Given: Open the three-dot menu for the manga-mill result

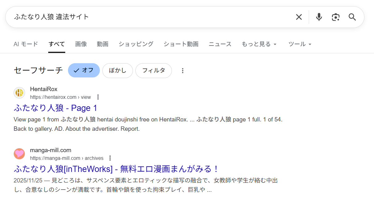Looking at the screenshot, I should 110,158.
